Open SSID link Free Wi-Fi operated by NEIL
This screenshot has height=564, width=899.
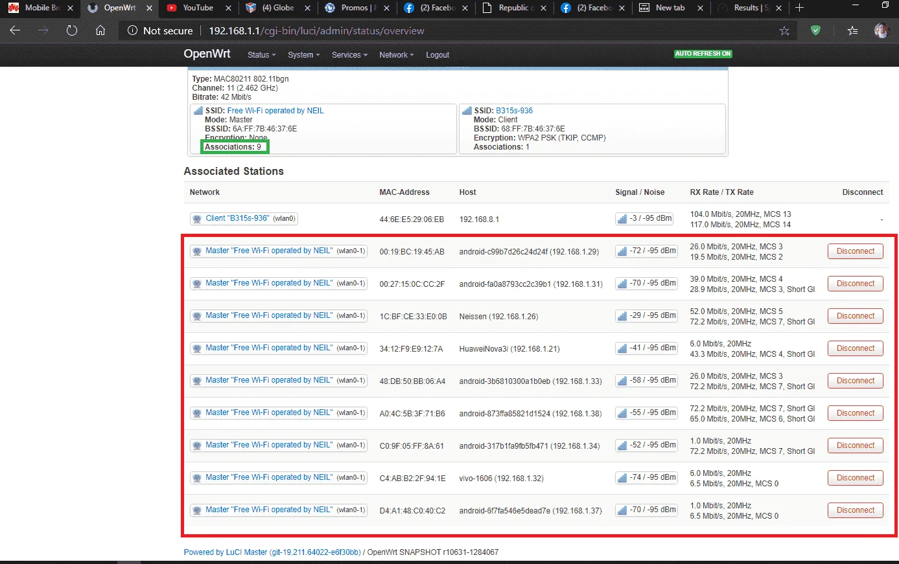(275, 111)
